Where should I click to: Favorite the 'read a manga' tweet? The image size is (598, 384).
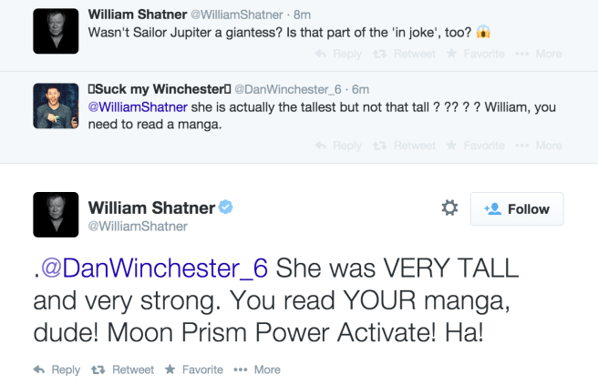475,146
